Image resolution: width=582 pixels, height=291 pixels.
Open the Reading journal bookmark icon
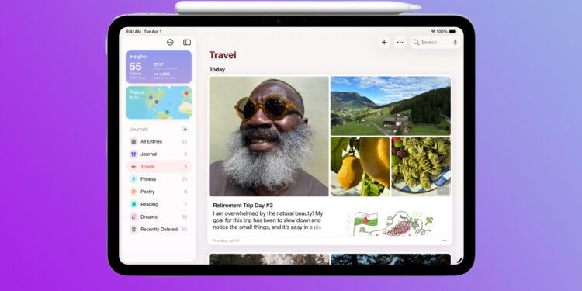pyautogui.click(x=133, y=204)
